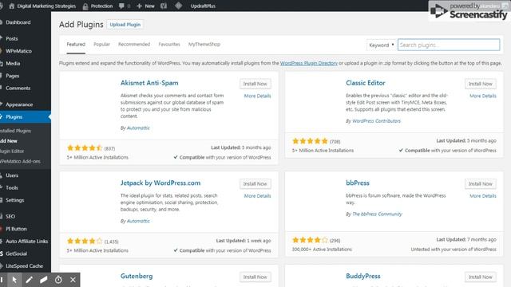This screenshot has width=511, height=287.
Task: Click the Yoast icon in the admin bar
Action: 164,6
